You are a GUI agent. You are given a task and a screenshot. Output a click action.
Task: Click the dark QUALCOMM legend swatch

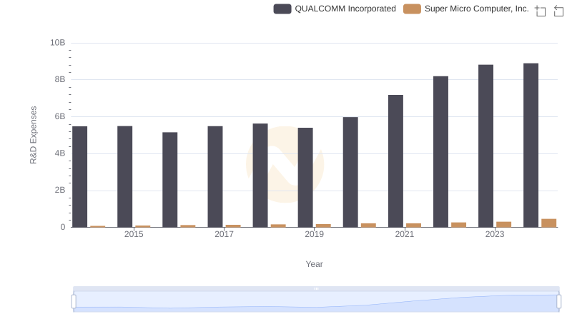[x=282, y=9]
